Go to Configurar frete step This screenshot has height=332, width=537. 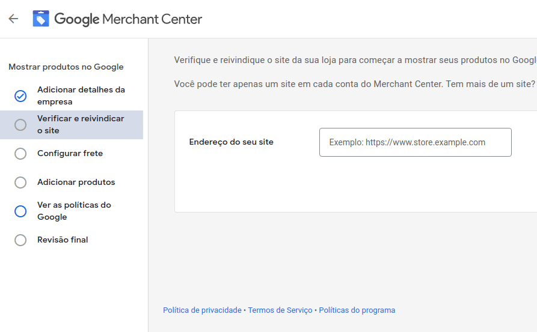point(70,153)
